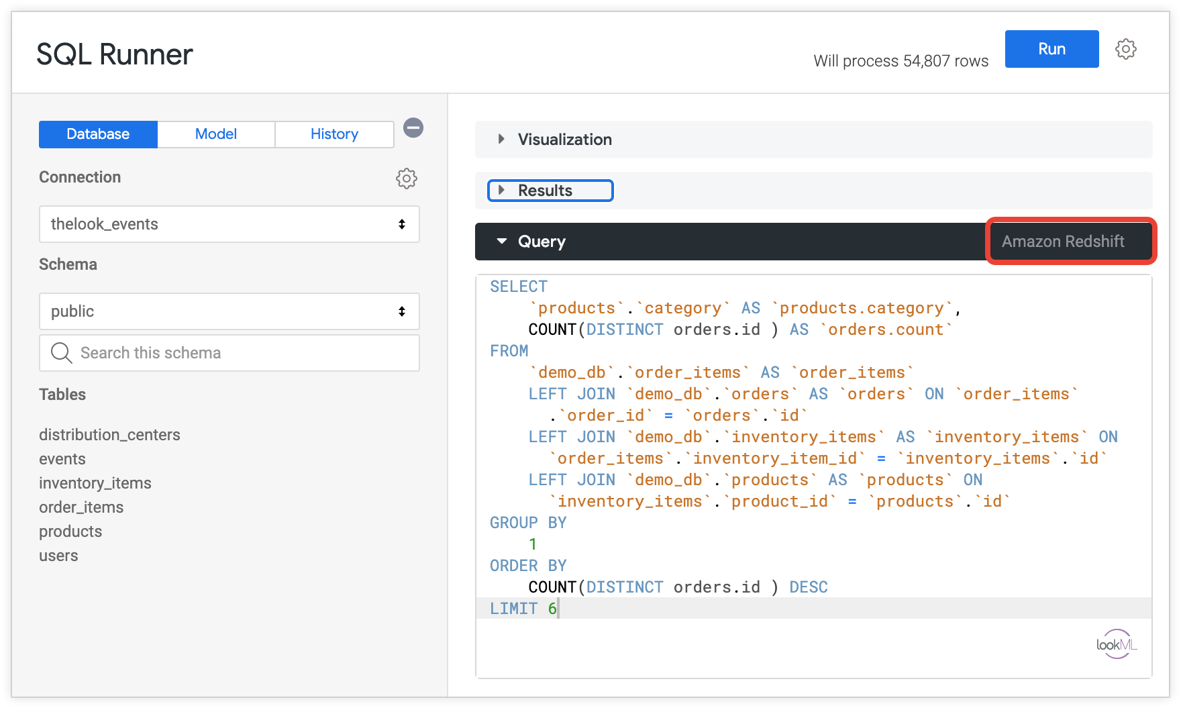Select the distribution_centers table
The height and width of the screenshot is (710, 1181).
coord(109,435)
